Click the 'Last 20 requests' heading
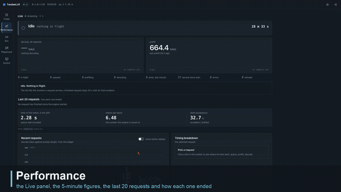 pyautogui.click(x=29, y=99)
